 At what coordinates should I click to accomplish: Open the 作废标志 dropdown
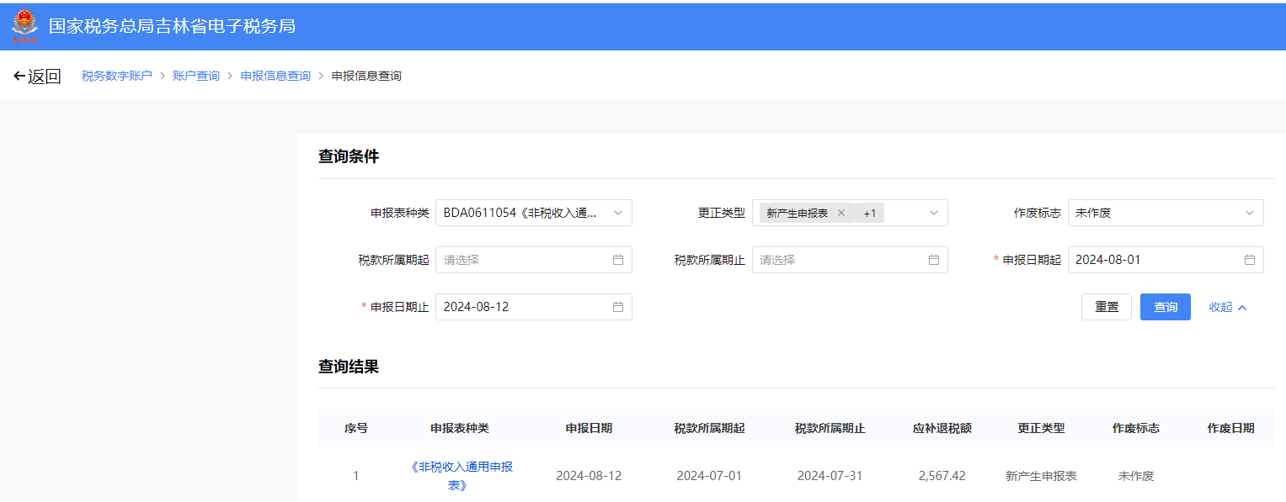(x=1166, y=213)
